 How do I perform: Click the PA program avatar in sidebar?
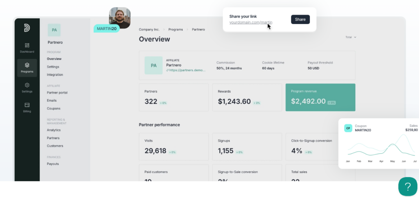tap(54, 30)
